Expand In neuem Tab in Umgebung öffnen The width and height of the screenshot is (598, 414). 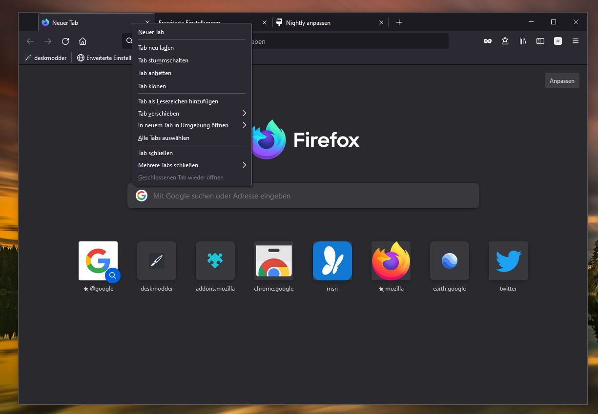point(192,125)
